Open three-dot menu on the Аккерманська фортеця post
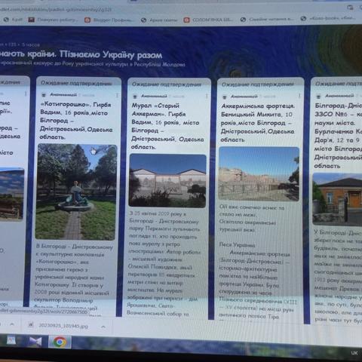The width and height of the screenshot is (362, 362). click(299, 96)
